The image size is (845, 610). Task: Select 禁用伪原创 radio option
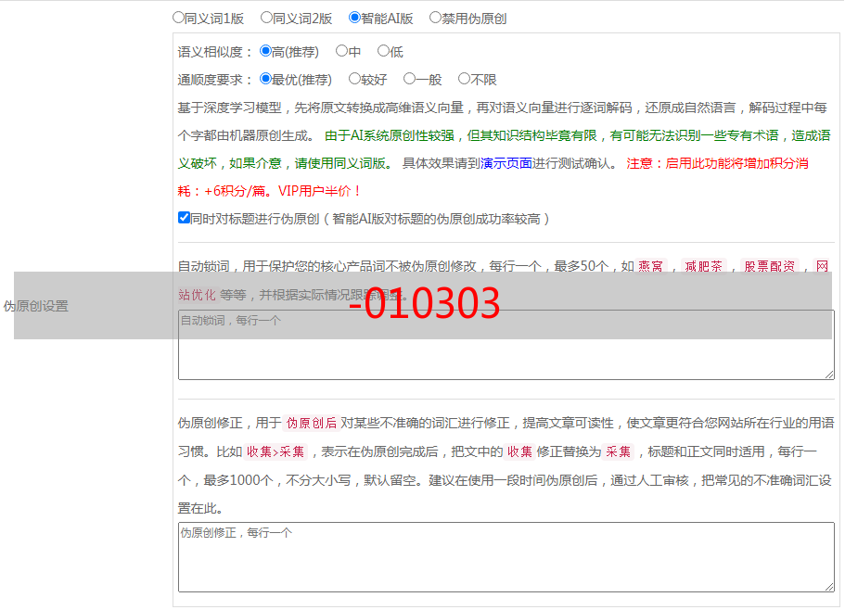pos(435,18)
